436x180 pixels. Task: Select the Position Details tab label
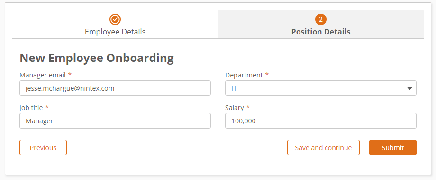(321, 32)
